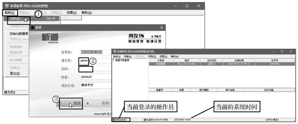Click the 操作员 field containing admin
This screenshot has height=124, width=298.
[95, 61]
